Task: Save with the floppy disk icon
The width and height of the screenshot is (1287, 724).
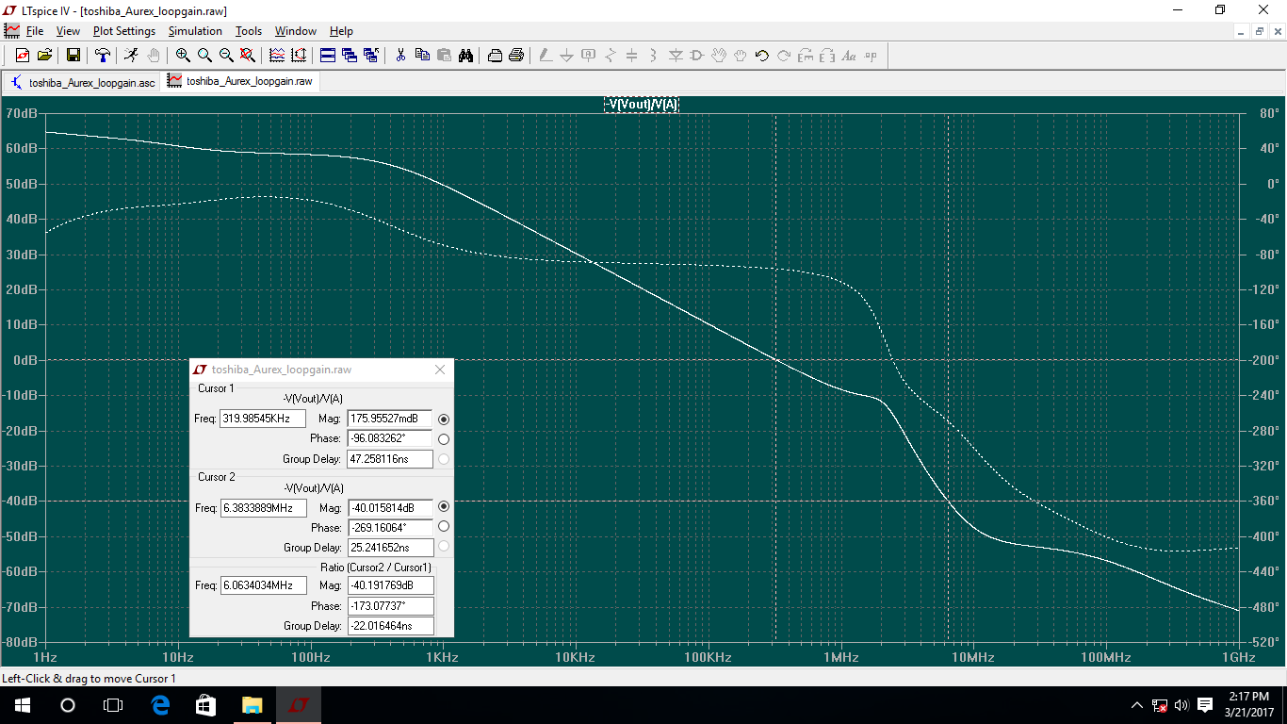Action: click(x=73, y=56)
